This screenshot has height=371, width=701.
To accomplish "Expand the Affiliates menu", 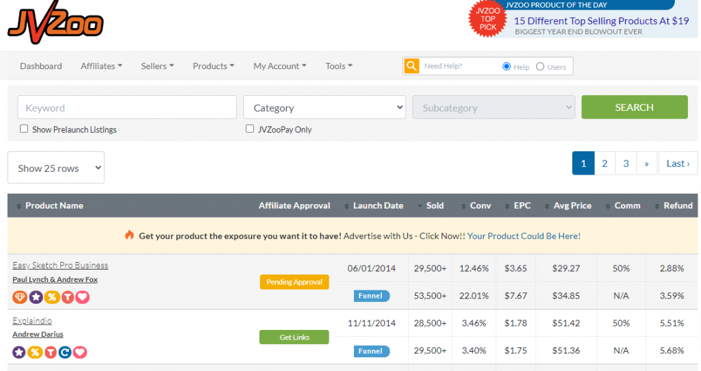I will coord(101,66).
